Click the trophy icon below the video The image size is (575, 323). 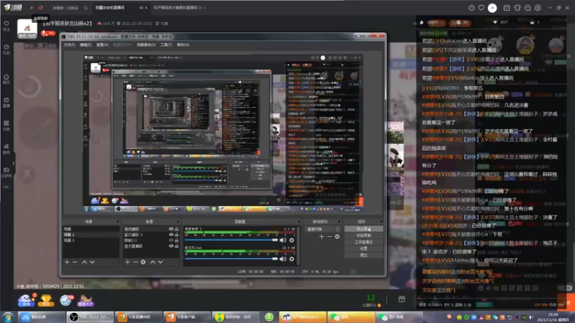(x=46, y=300)
